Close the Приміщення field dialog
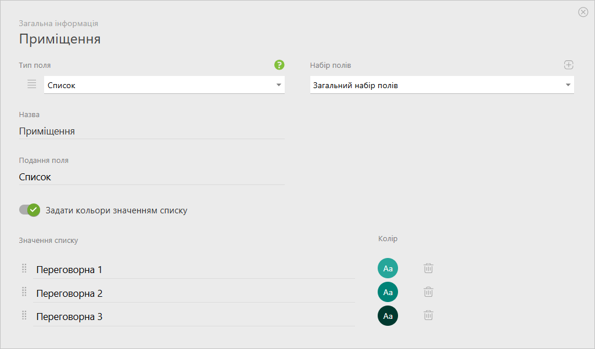The height and width of the screenshot is (349, 595). tap(583, 12)
